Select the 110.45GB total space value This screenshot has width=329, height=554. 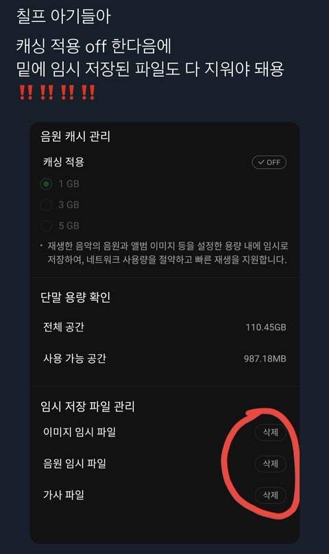click(x=266, y=327)
